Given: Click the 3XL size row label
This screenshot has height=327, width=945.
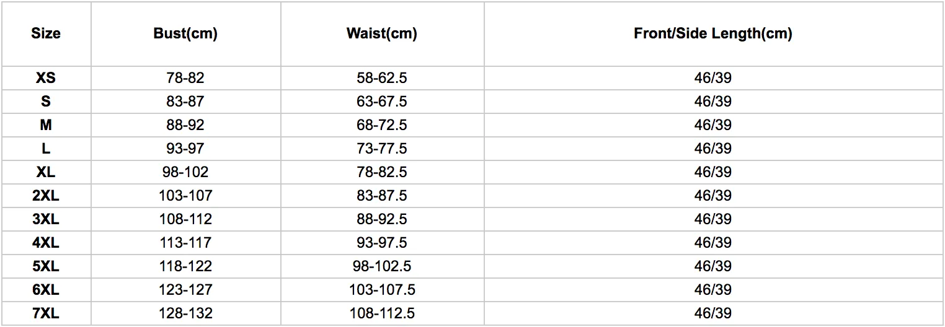Looking at the screenshot, I should coord(46,219).
